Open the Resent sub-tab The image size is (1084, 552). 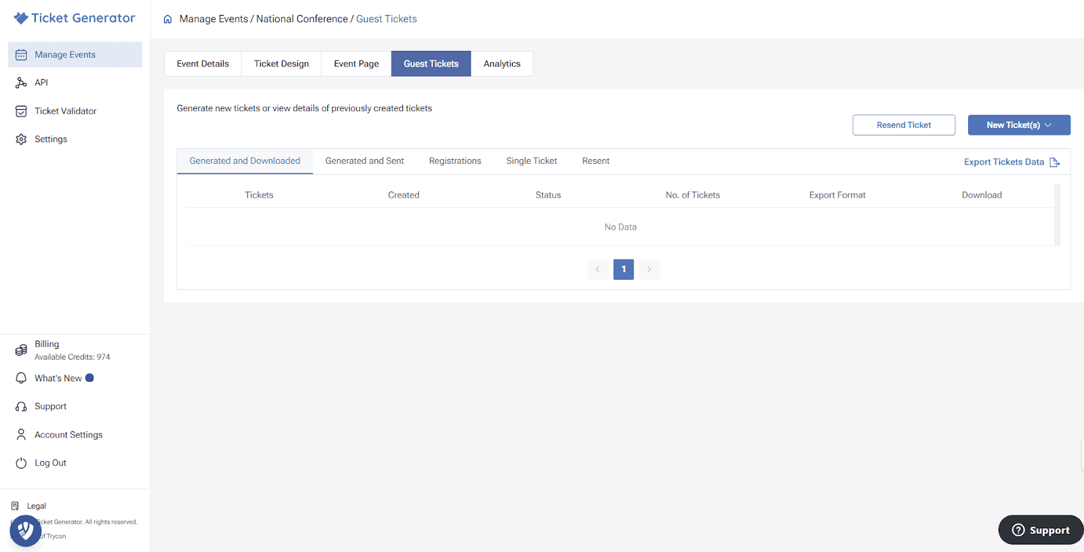(596, 161)
